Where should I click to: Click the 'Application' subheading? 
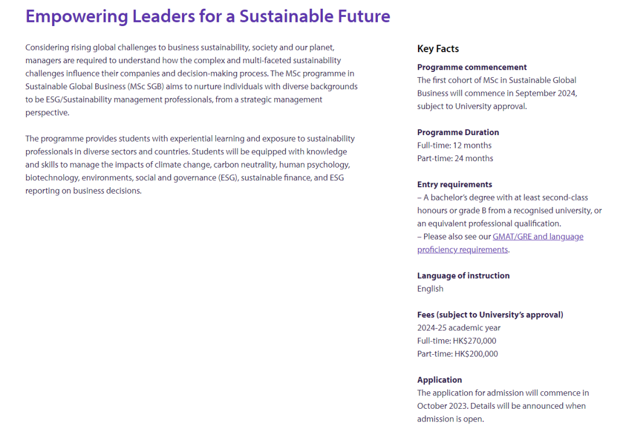pyautogui.click(x=439, y=380)
